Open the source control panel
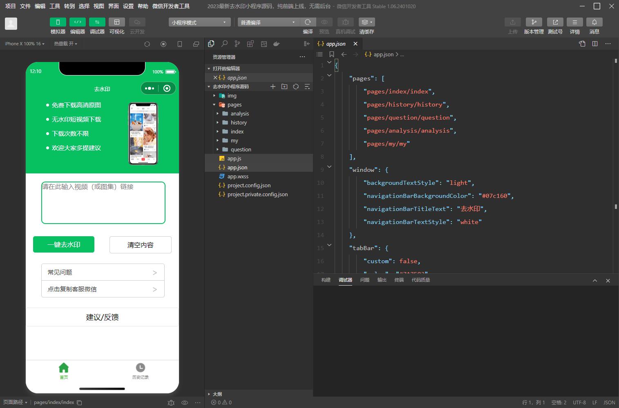The height and width of the screenshot is (408, 619). (237, 44)
